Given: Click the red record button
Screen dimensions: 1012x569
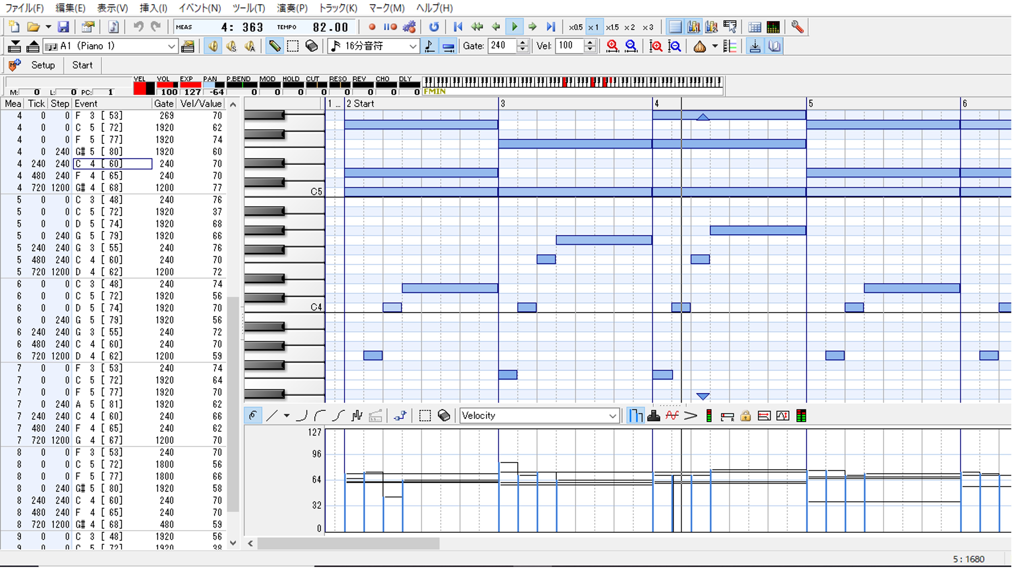Looking at the screenshot, I should click(372, 27).
